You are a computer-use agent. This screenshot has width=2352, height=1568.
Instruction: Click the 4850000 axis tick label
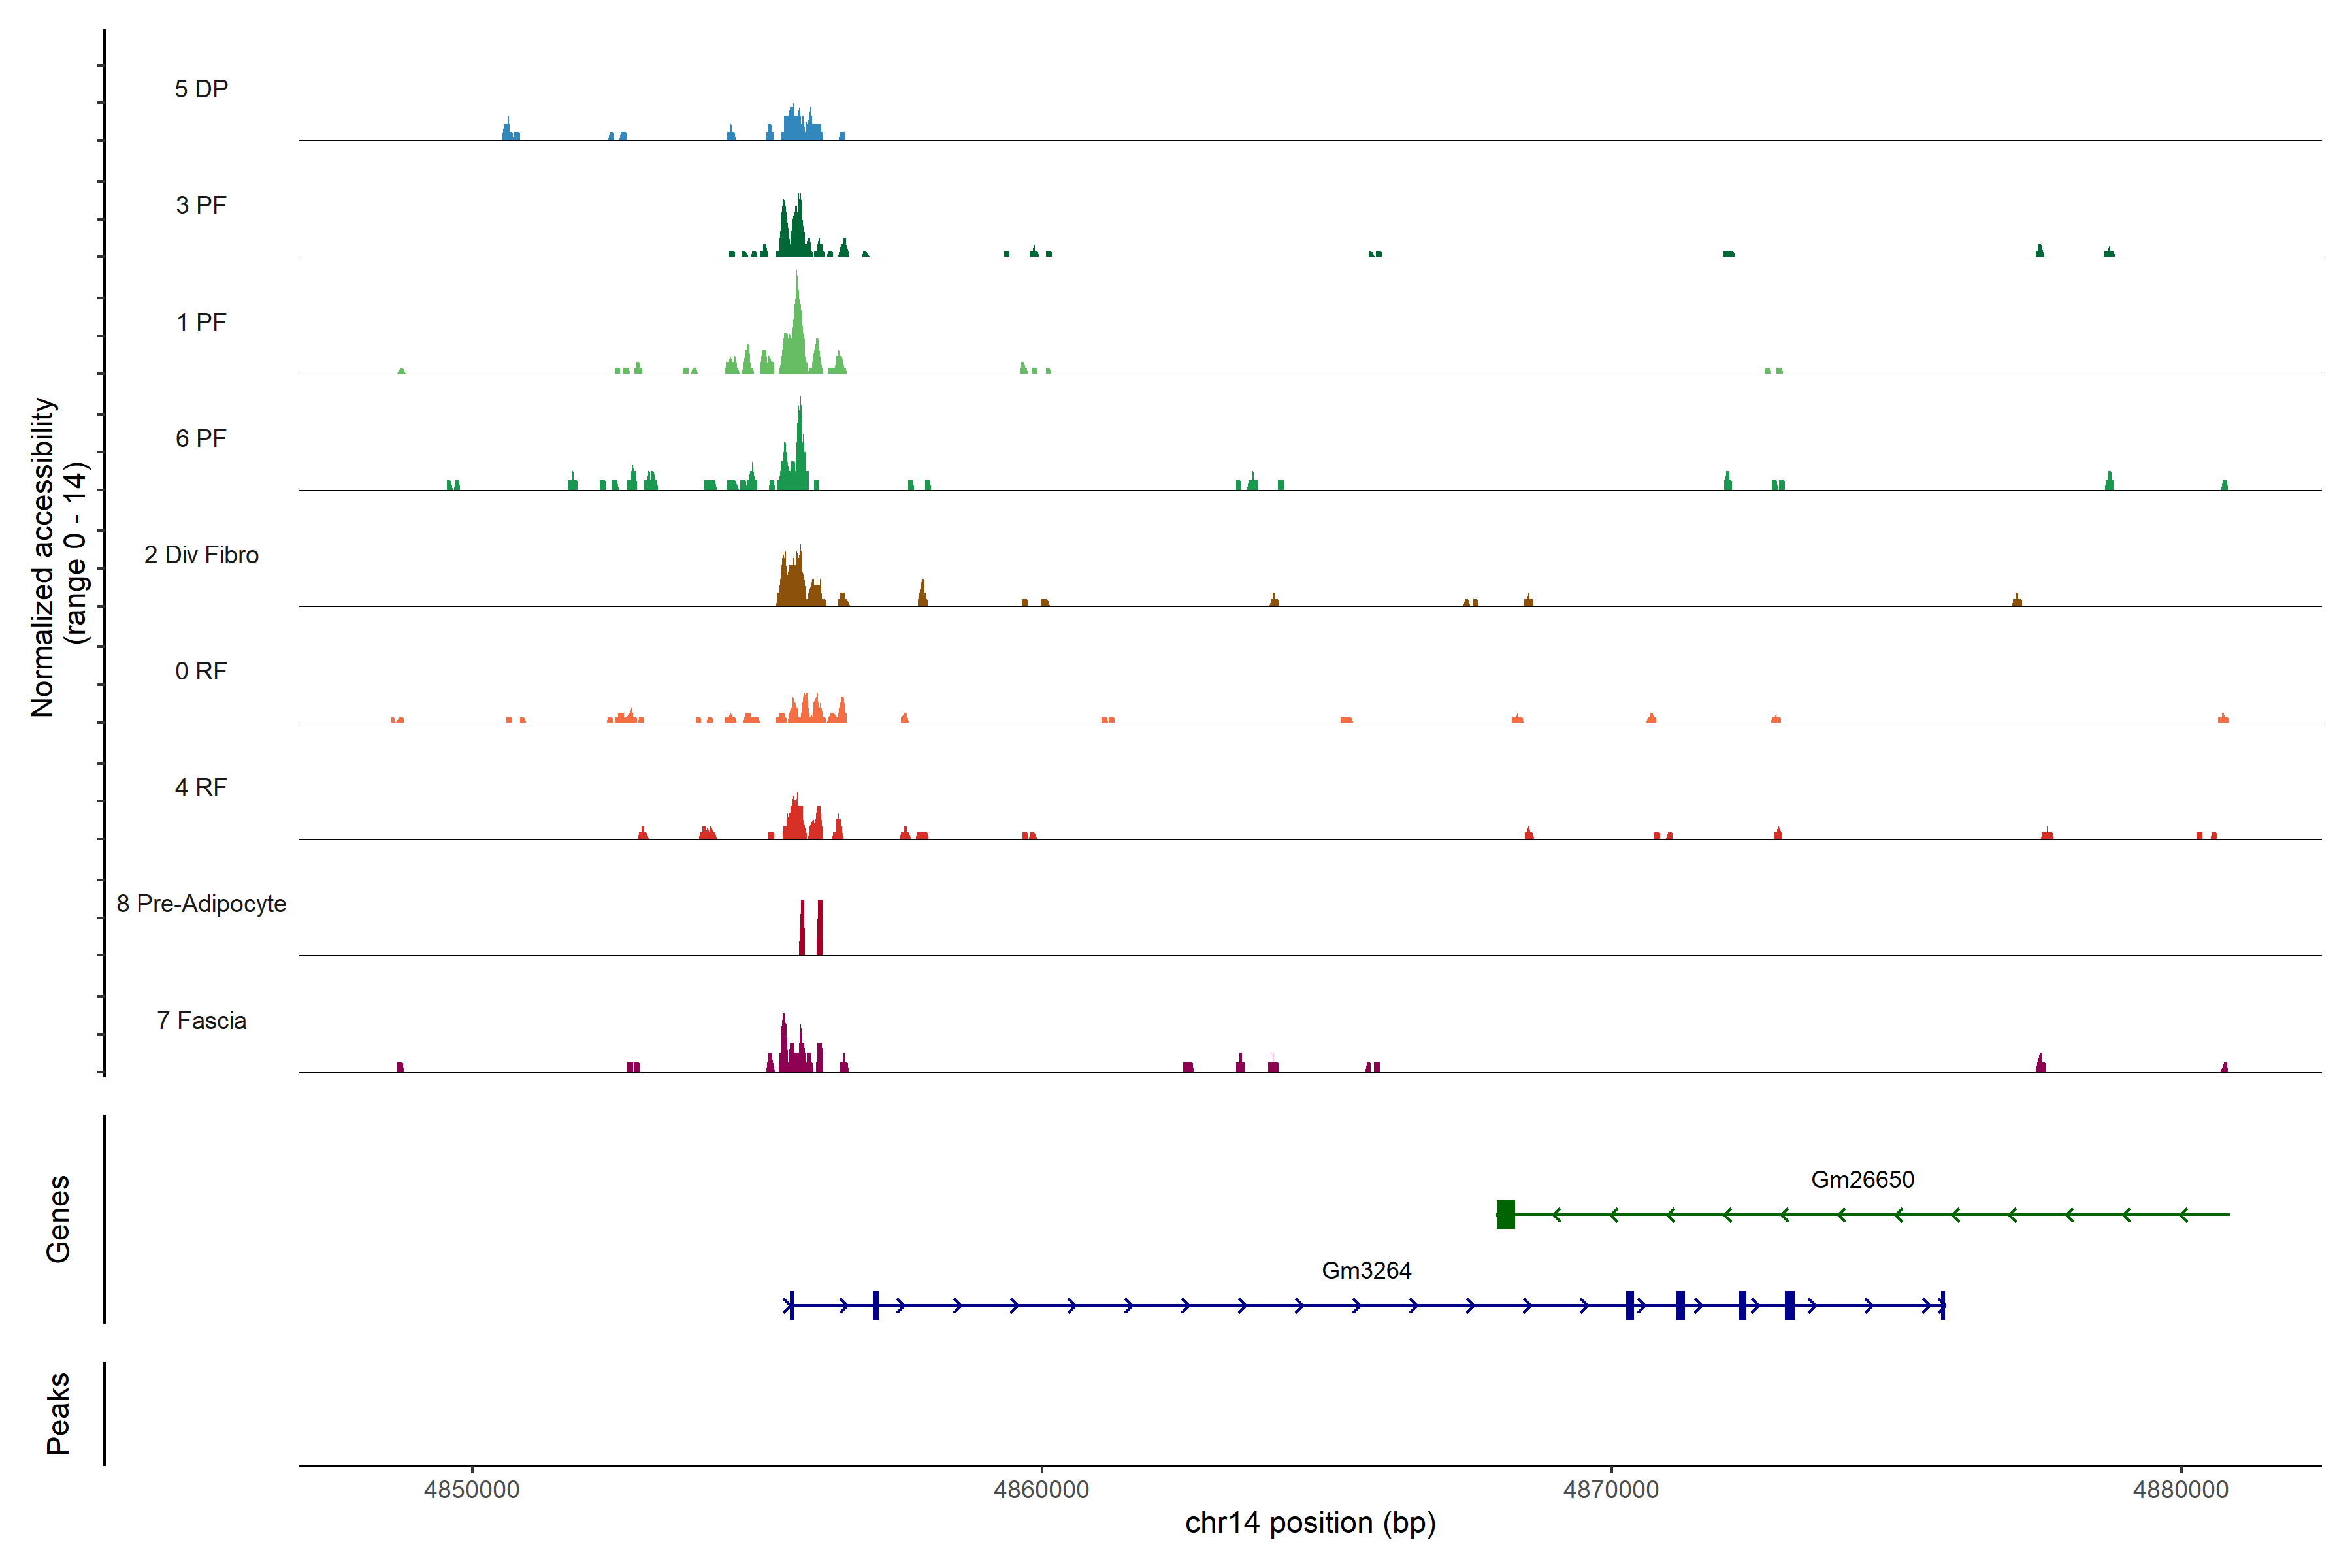pos(471,1489)
